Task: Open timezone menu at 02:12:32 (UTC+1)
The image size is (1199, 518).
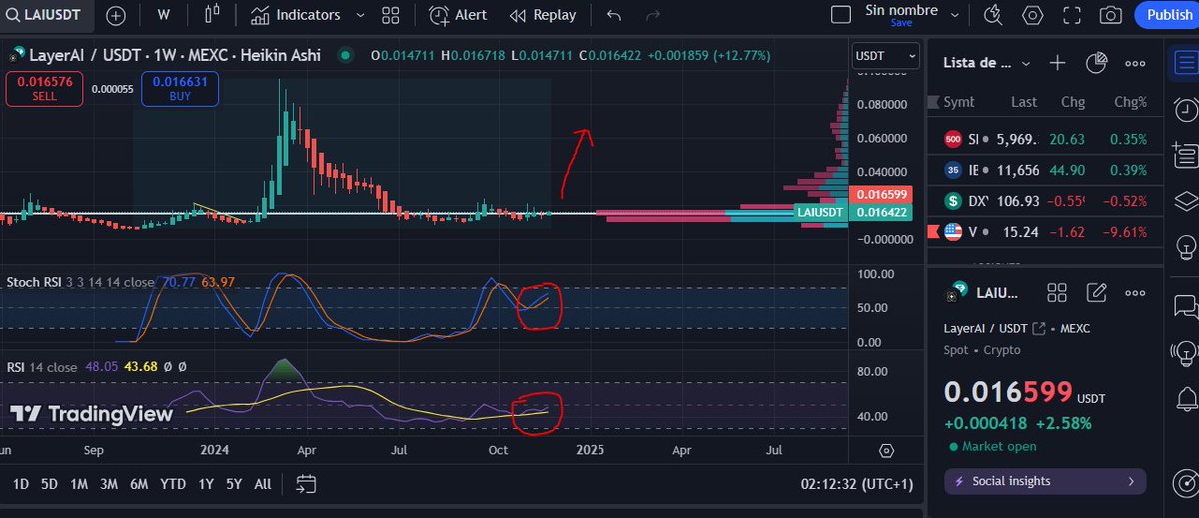Action: coord(856,484)
